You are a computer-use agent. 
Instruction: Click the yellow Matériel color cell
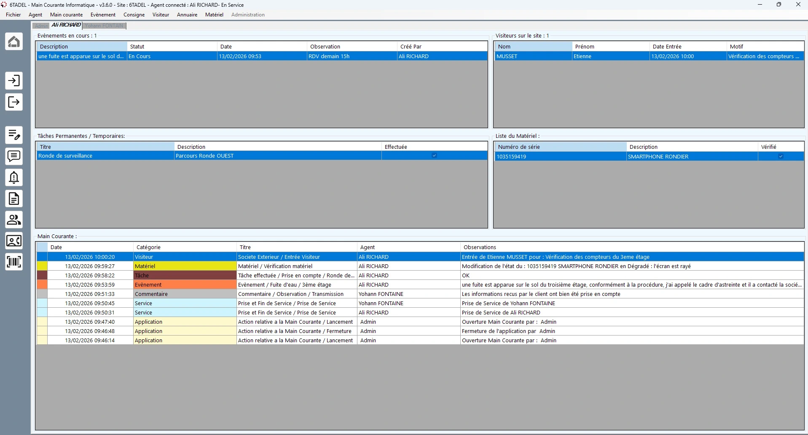42,266
